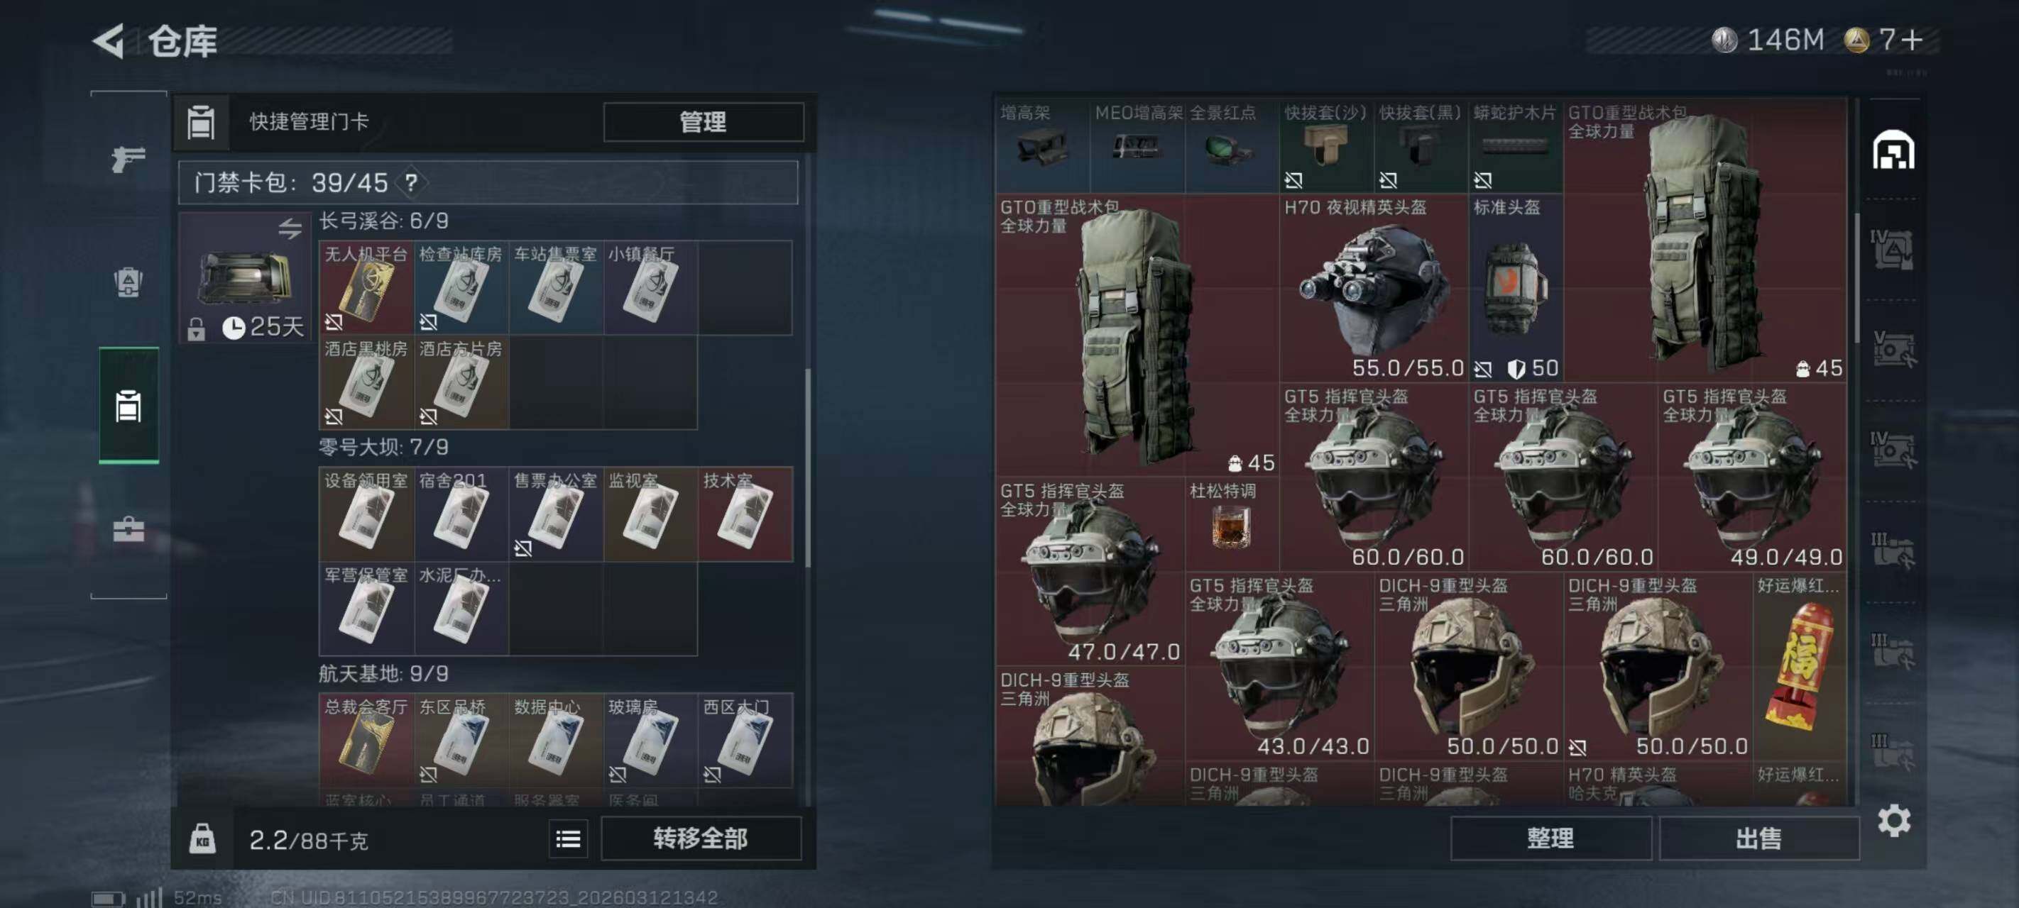
Task: Click the 出售 sell button
Action: [x=1758, y=838]
